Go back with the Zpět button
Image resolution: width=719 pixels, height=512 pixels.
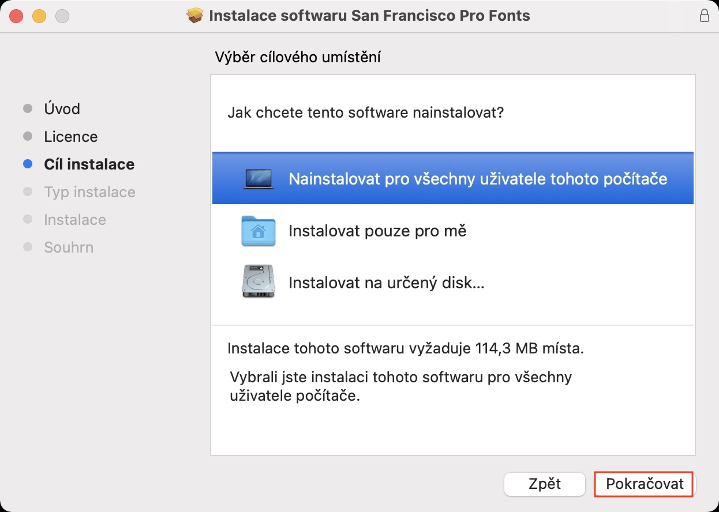point(544,484)
